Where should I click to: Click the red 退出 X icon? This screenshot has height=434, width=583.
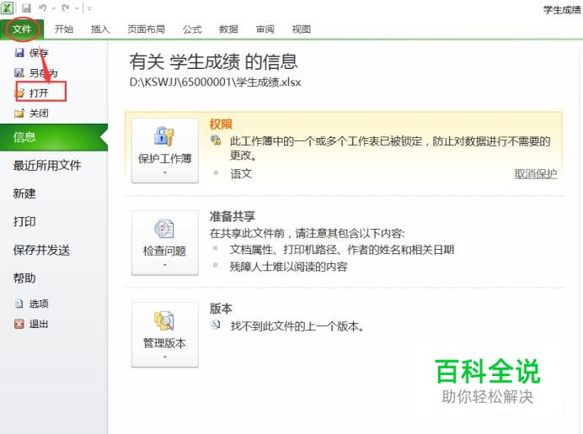coord(19,324)
